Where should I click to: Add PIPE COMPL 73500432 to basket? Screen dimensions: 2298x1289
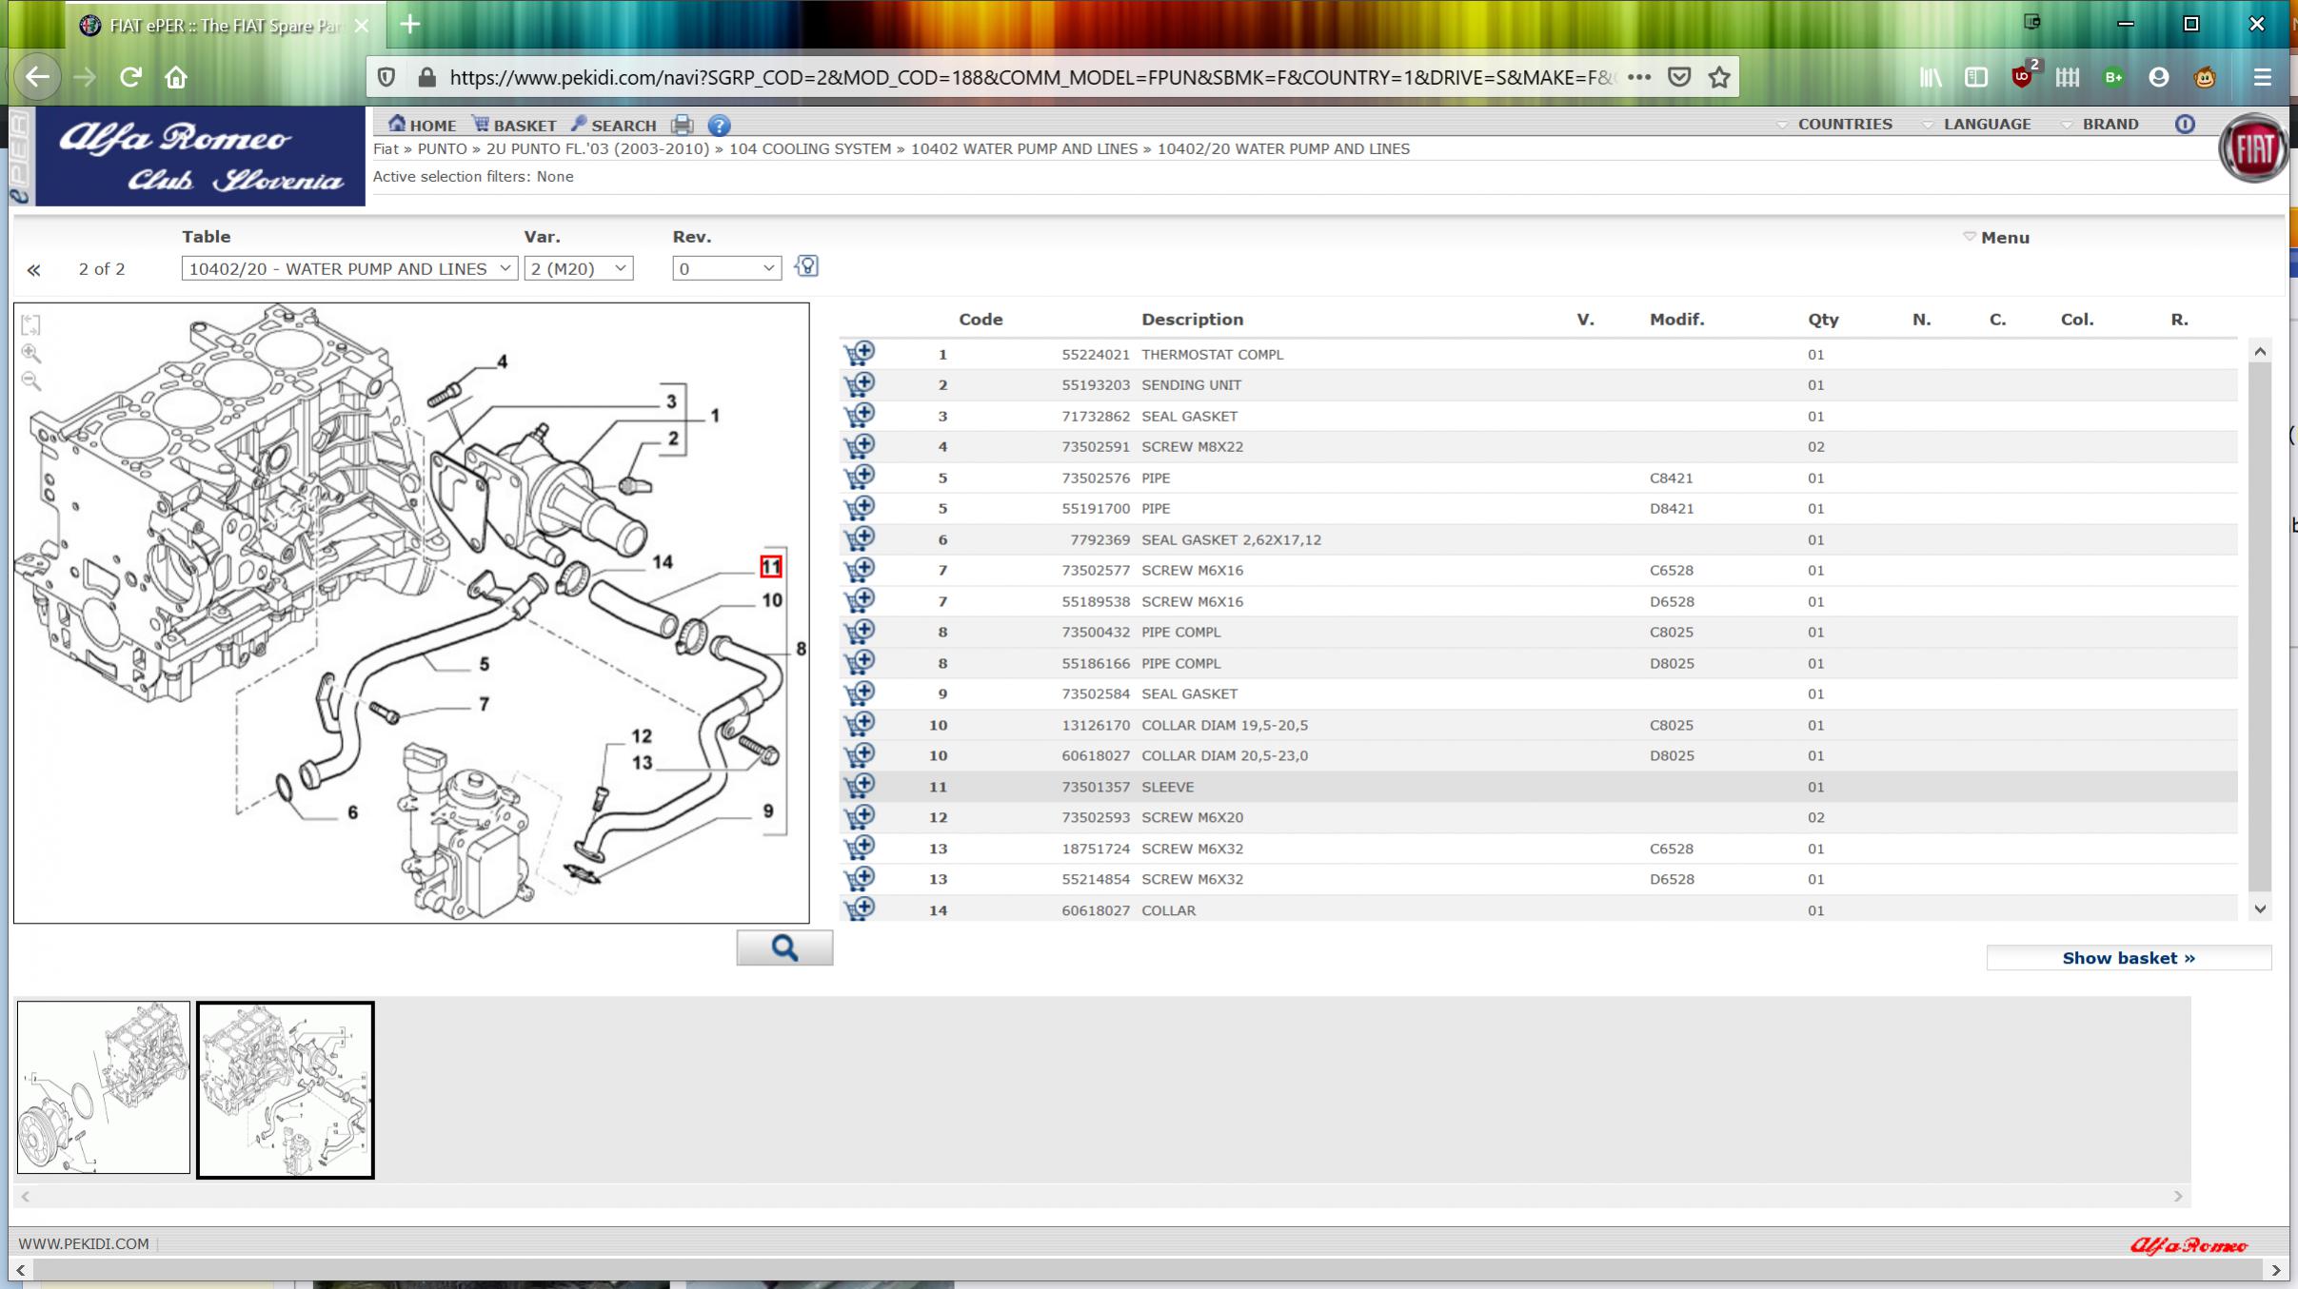click(x=859, y=632)
